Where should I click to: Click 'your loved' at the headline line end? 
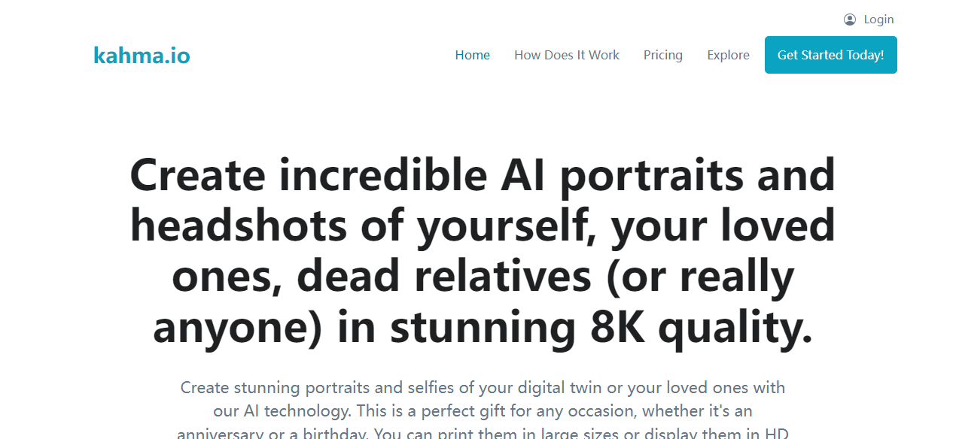click(x=723, y=226)
